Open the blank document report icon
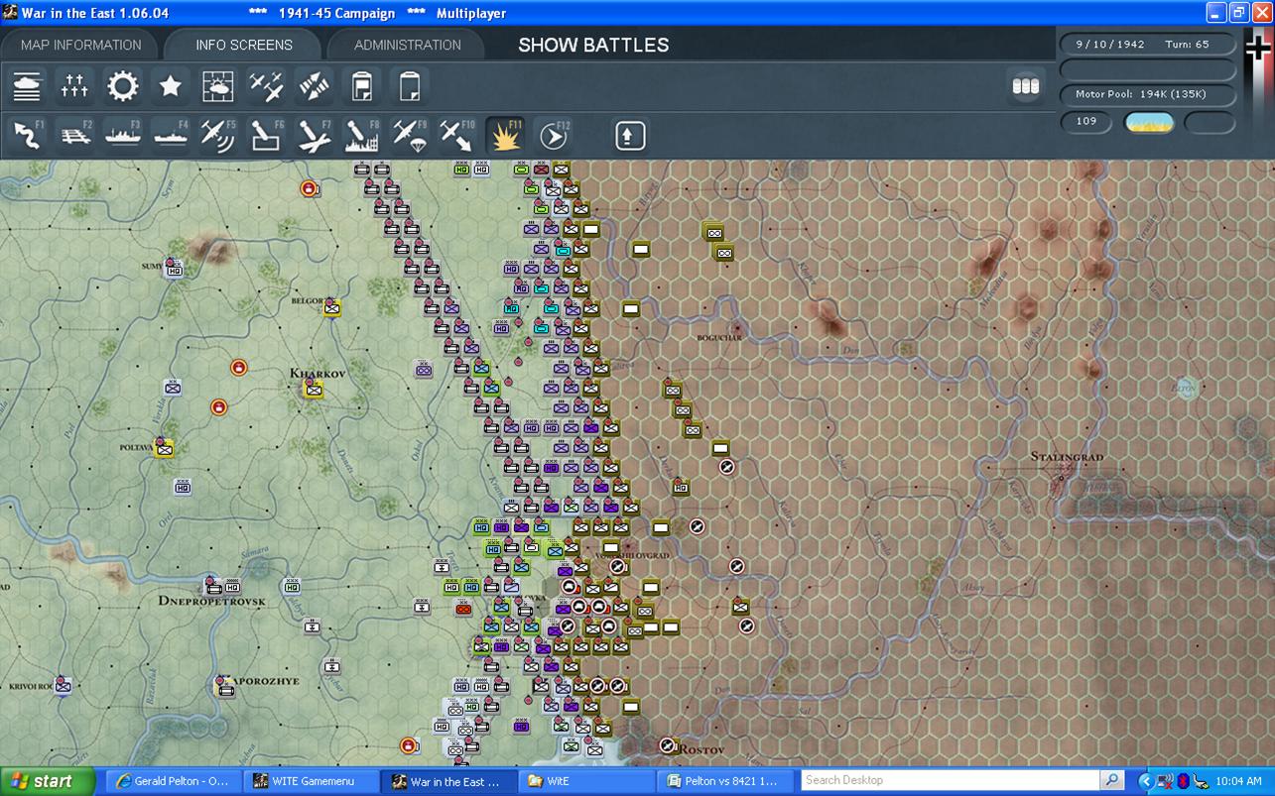Viewport: 1275px width, 796px height. (409, 86)
